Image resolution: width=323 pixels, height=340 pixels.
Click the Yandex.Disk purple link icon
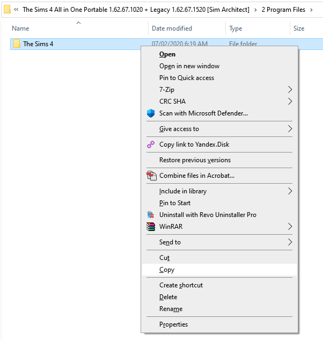click(151, 144)
